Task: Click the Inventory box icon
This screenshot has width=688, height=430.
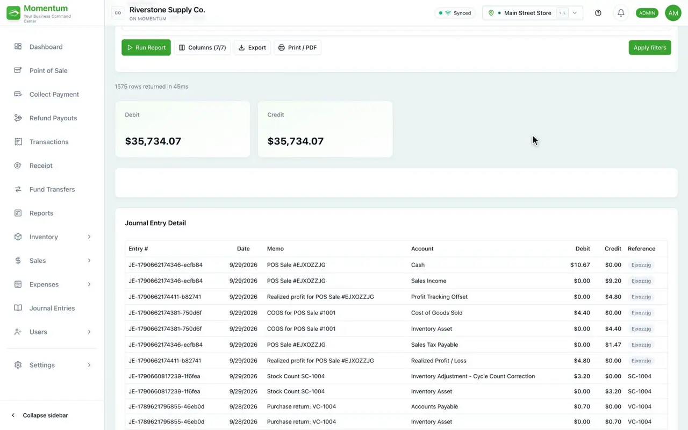Action: pyautogui.click(x=18, y=236)
